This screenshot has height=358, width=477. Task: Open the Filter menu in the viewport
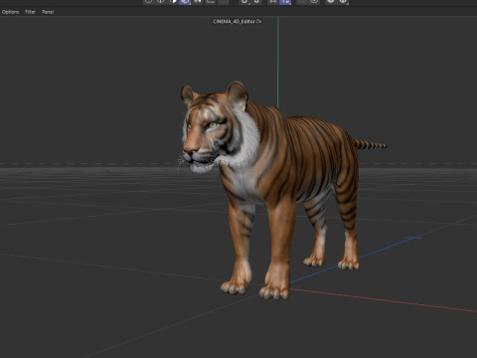pos(31,12)
